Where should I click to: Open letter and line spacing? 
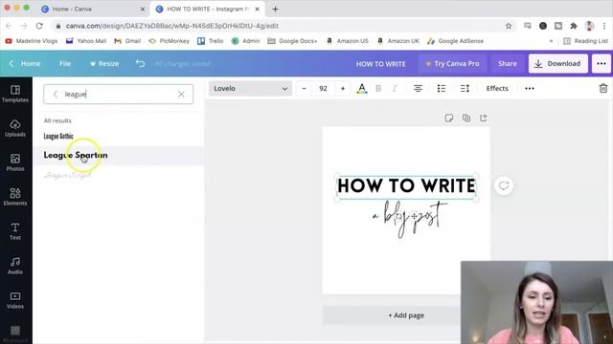pyautogui.click(x=465, y=89)
